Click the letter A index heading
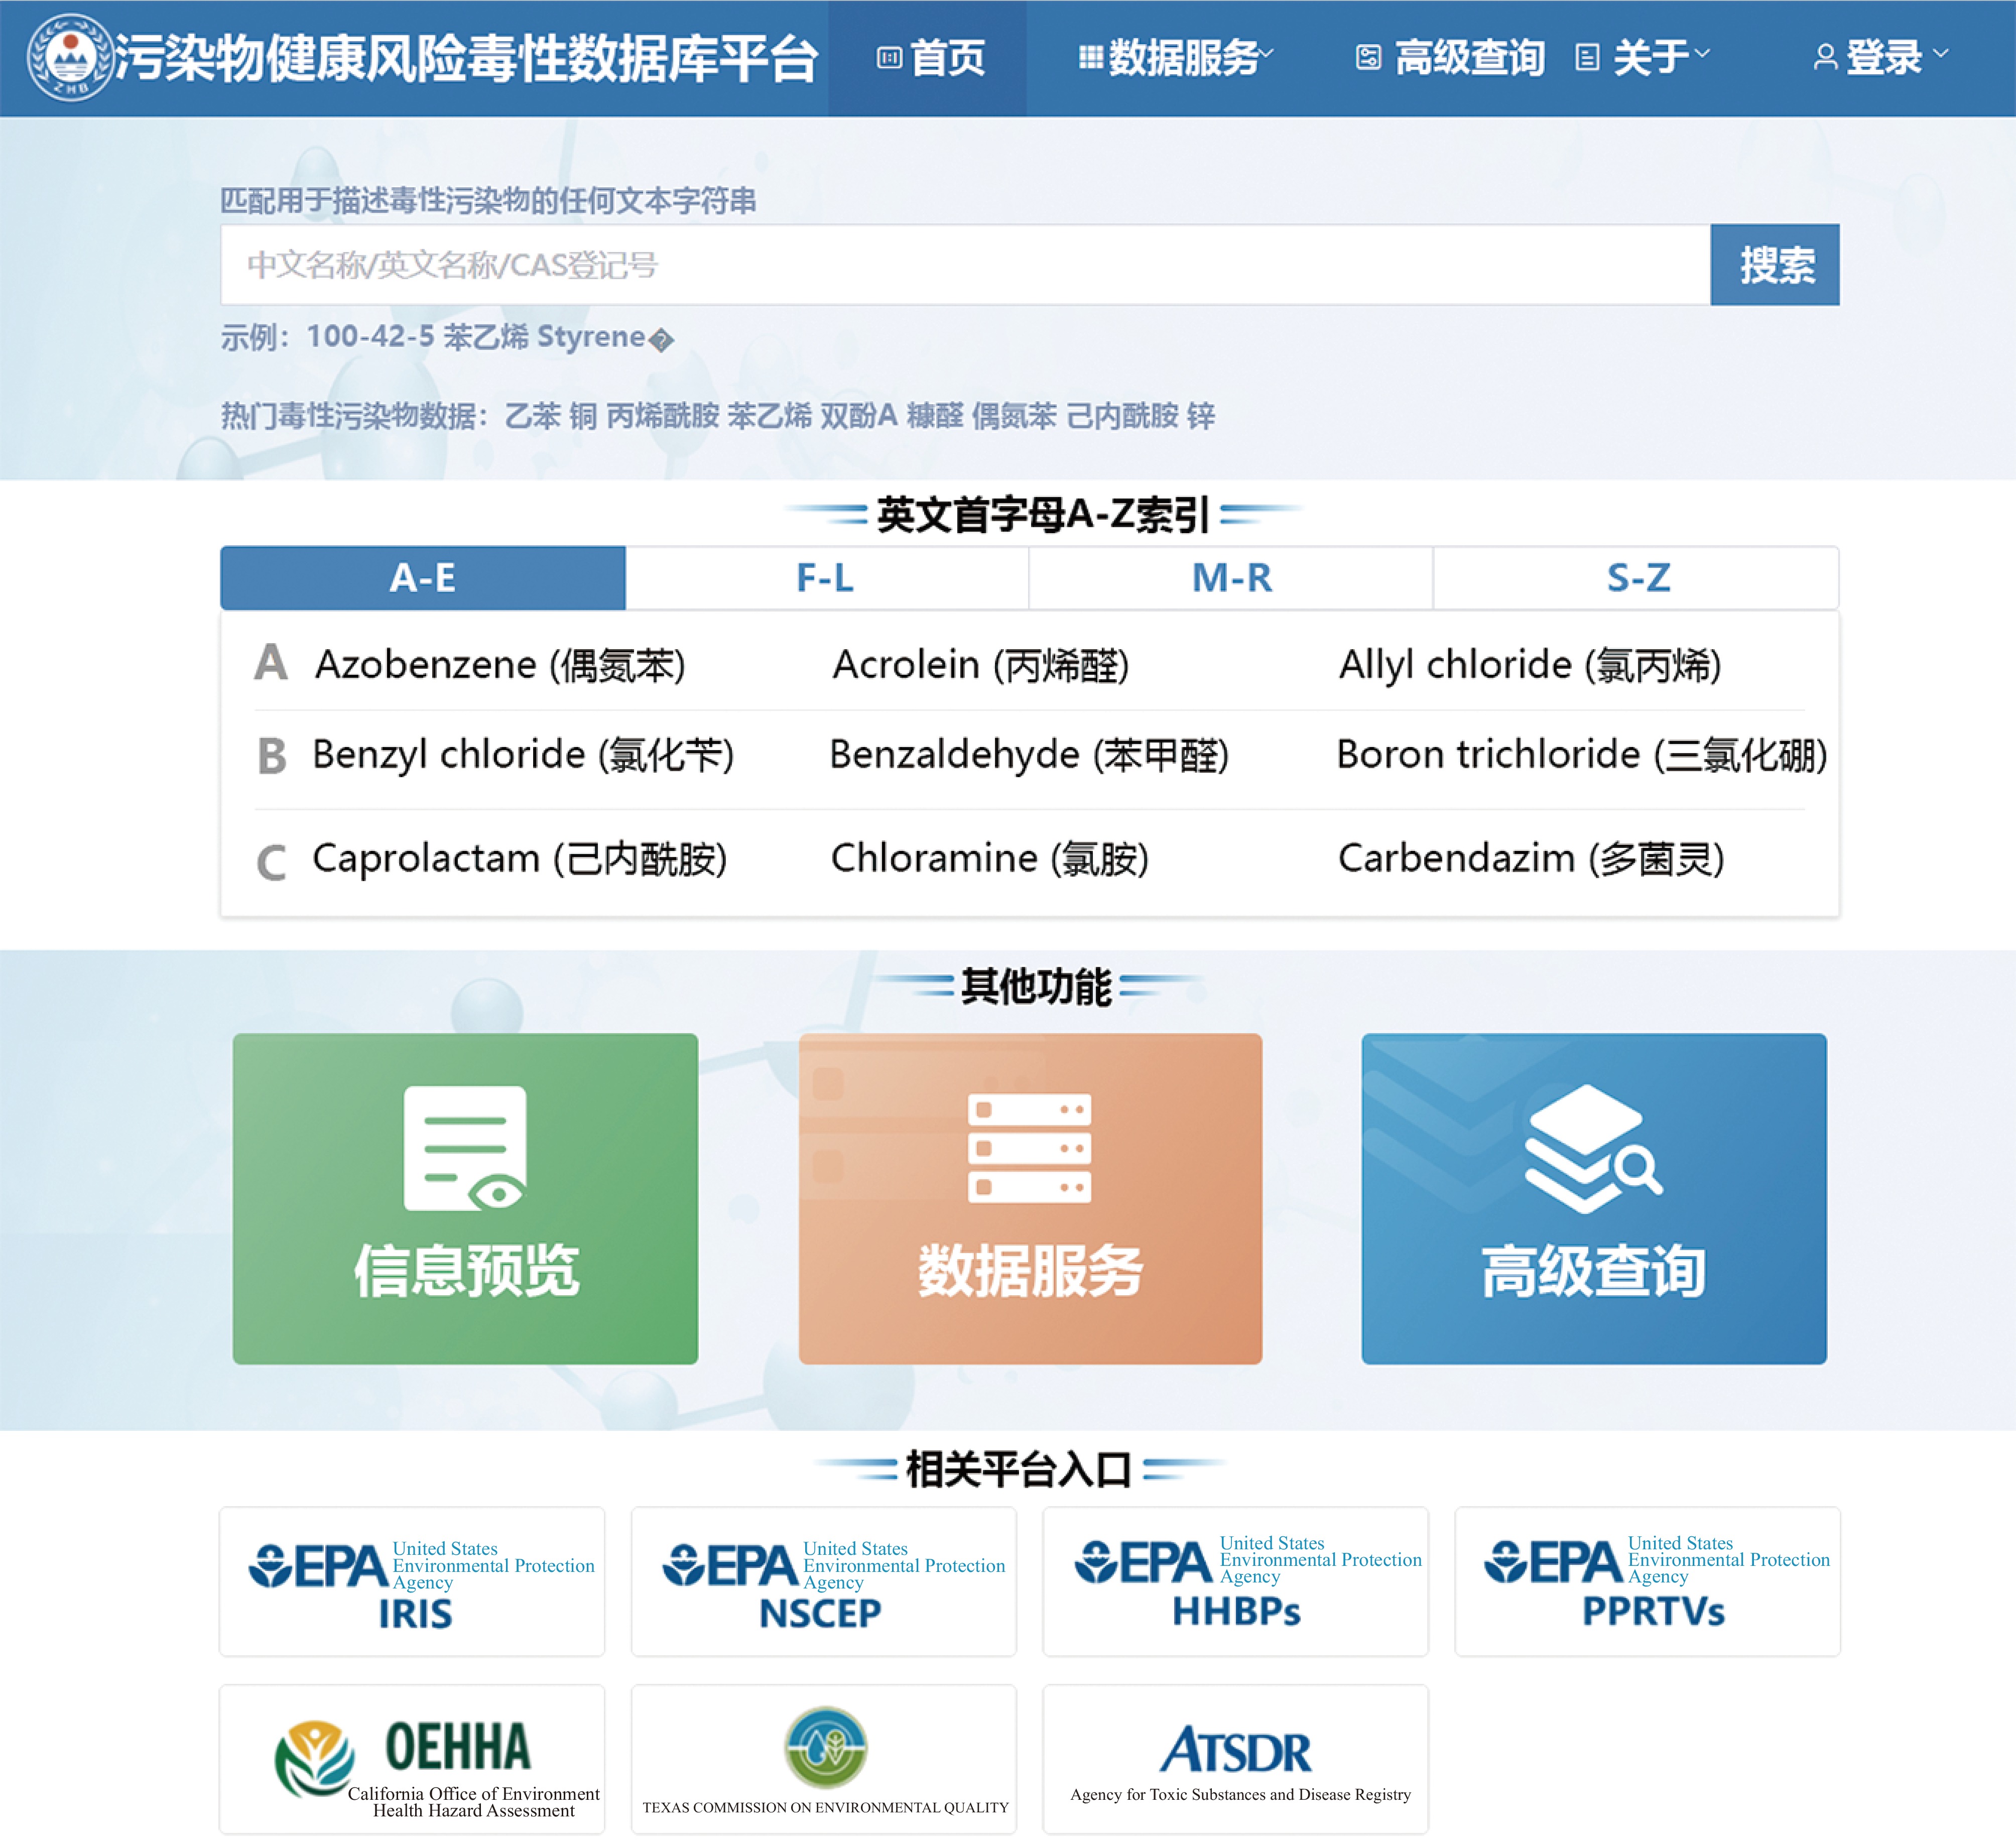The height and width of the screenshot is (1846, 2016). point(271,662)
